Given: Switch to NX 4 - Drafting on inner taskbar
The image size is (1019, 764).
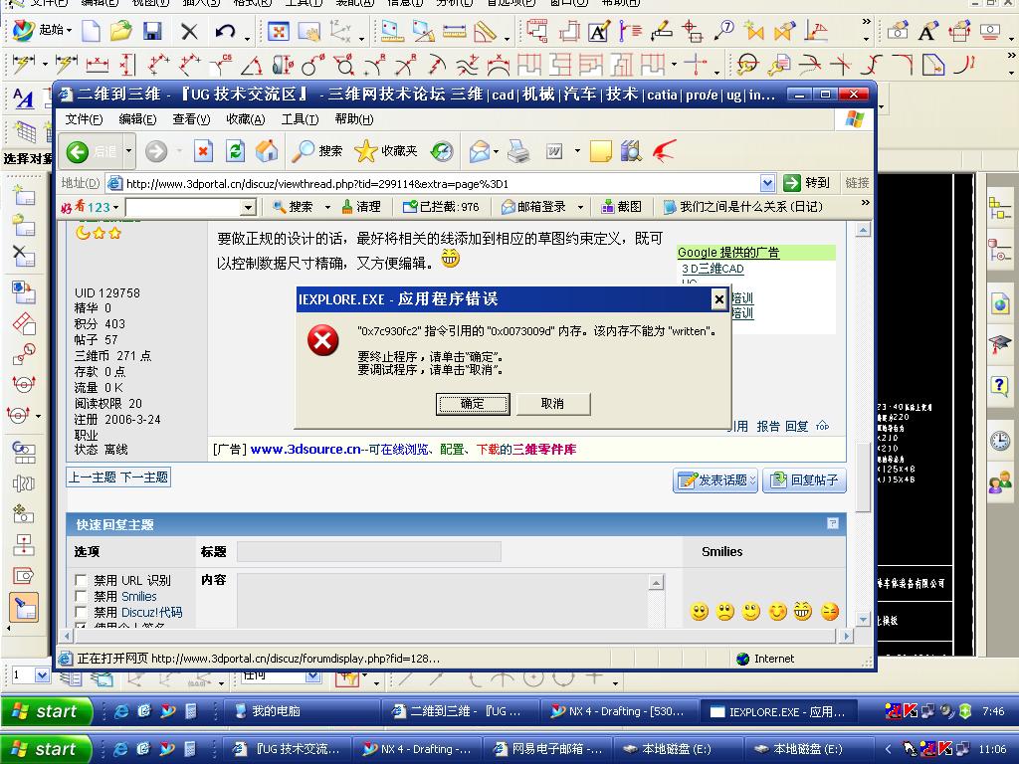Looking at the screenshot, I should click(x=619, y=711).
